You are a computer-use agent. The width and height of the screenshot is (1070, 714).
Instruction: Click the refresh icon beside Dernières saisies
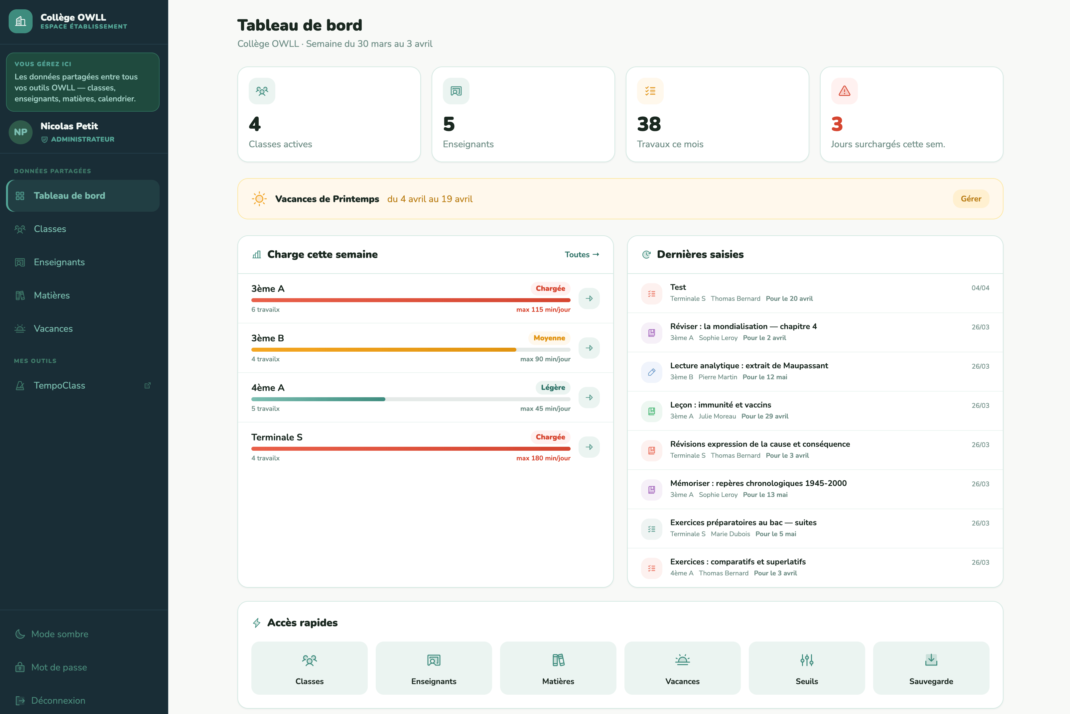point(646,255)
